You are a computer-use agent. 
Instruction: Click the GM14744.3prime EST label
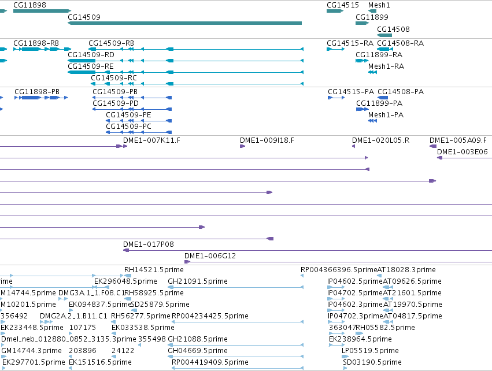pyautogui.click(x=31, y=351)
